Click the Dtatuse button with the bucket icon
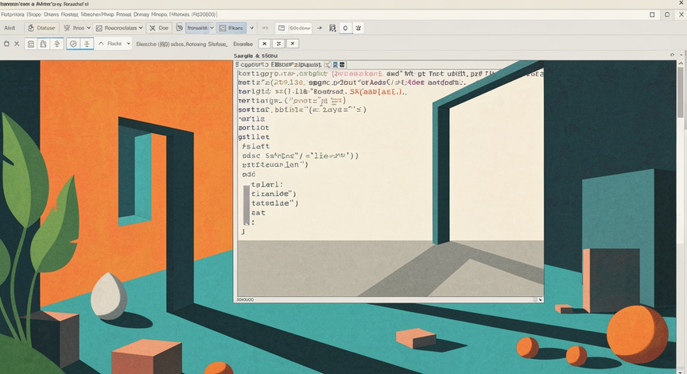The image size is (687, 374). 42,28
